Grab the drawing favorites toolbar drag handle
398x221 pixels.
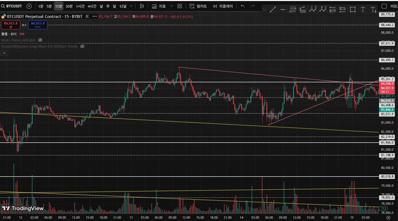pos(265,10)
